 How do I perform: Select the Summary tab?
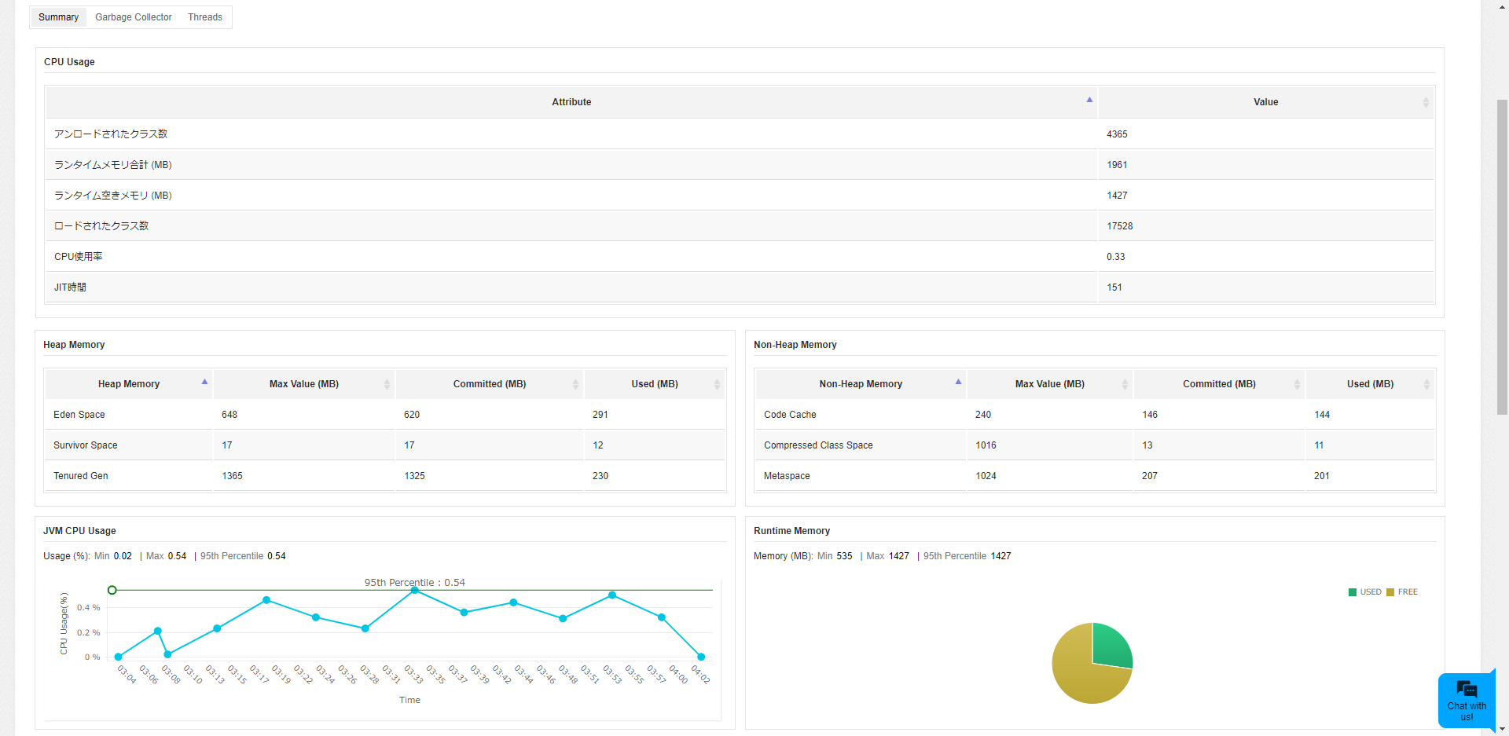[58, 17]
